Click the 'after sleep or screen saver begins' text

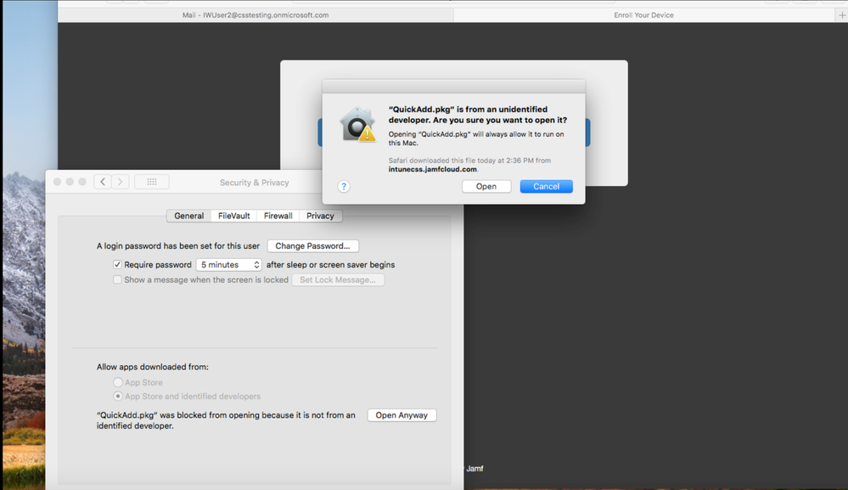(x=330, y=264)
